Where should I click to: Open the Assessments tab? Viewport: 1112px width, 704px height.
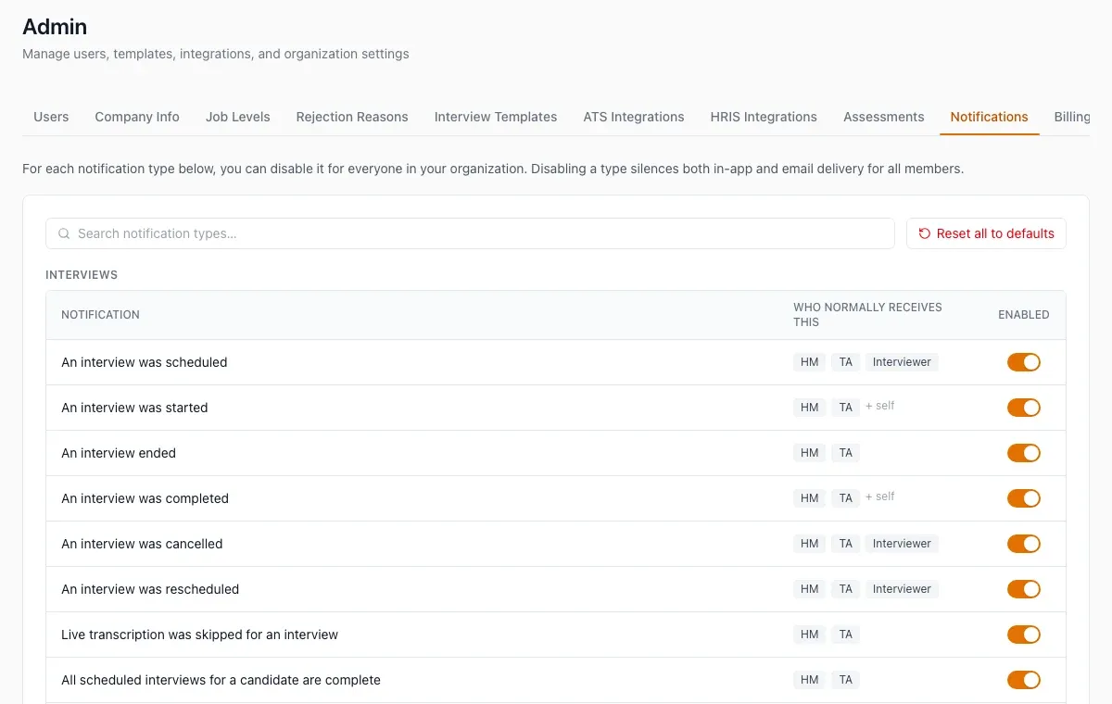tap(884, 117)
